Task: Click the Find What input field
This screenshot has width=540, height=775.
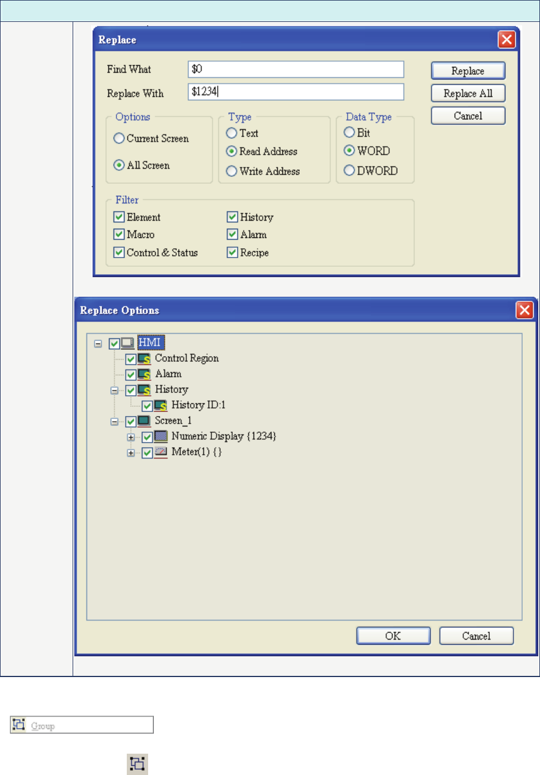Action: pyautogui.click(x=296, y=69)
